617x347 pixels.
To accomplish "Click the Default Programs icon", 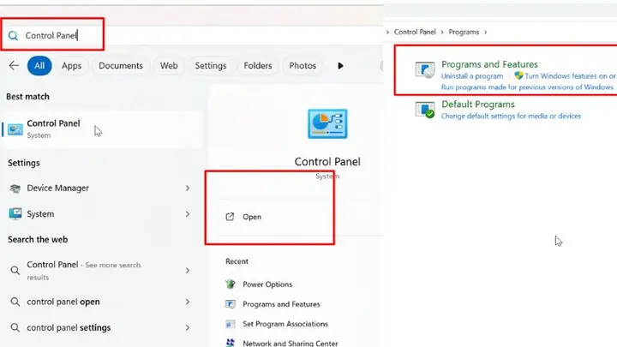I will tap(425, 110).
